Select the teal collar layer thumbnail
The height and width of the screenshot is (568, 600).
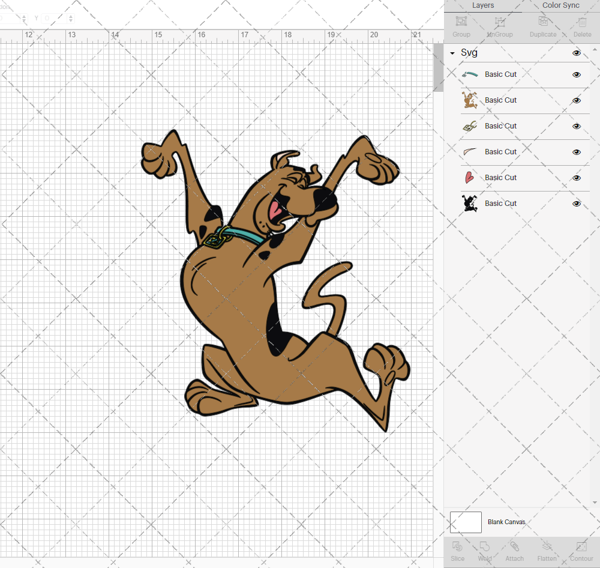click(470, 74)
